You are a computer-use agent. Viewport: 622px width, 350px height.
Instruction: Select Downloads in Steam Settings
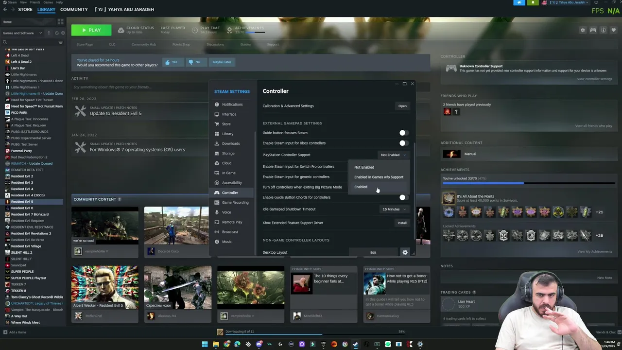pos(230,143)
